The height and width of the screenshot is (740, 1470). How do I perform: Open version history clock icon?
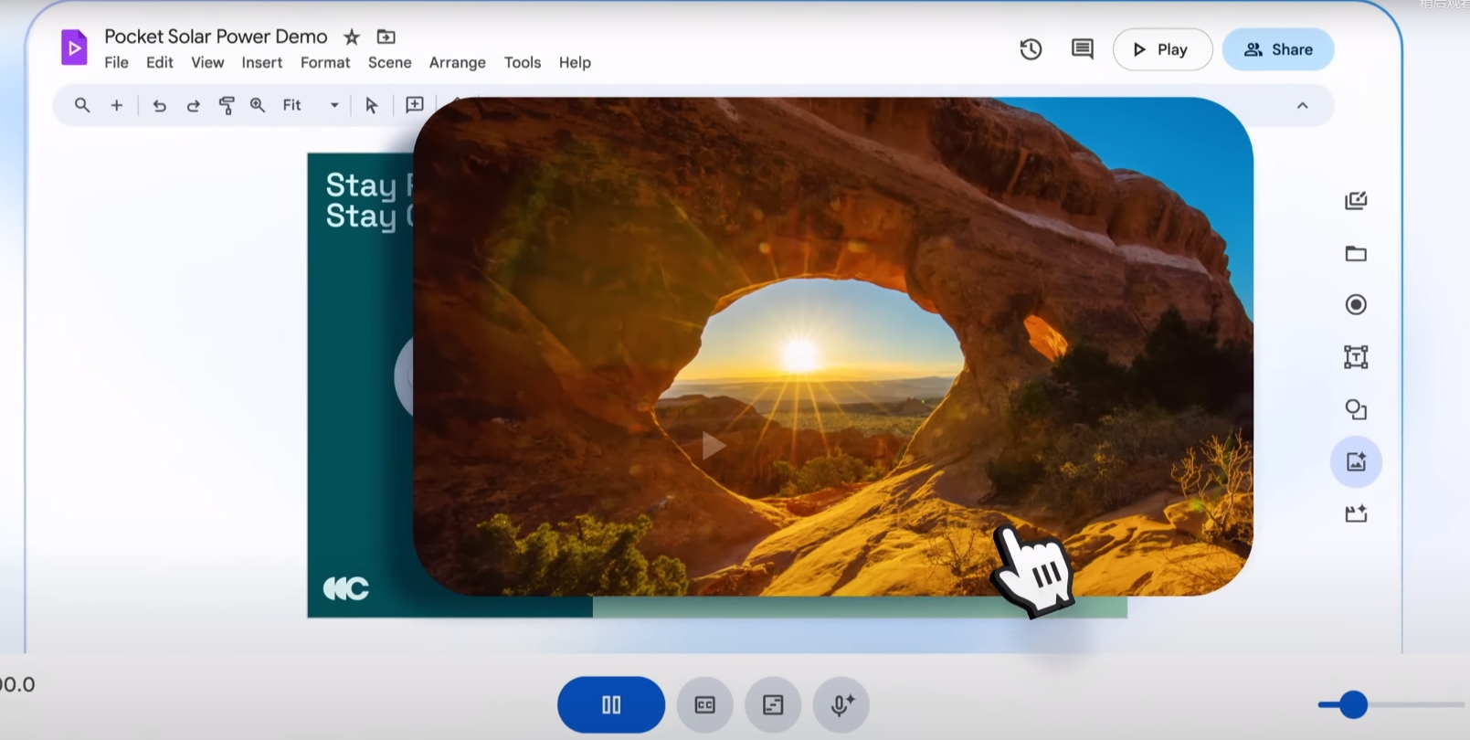point(1031,49)
